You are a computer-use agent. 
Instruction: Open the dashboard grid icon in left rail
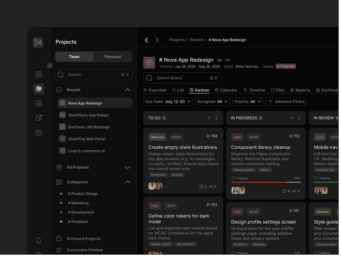pyautogui.click(x=39, y=74)
